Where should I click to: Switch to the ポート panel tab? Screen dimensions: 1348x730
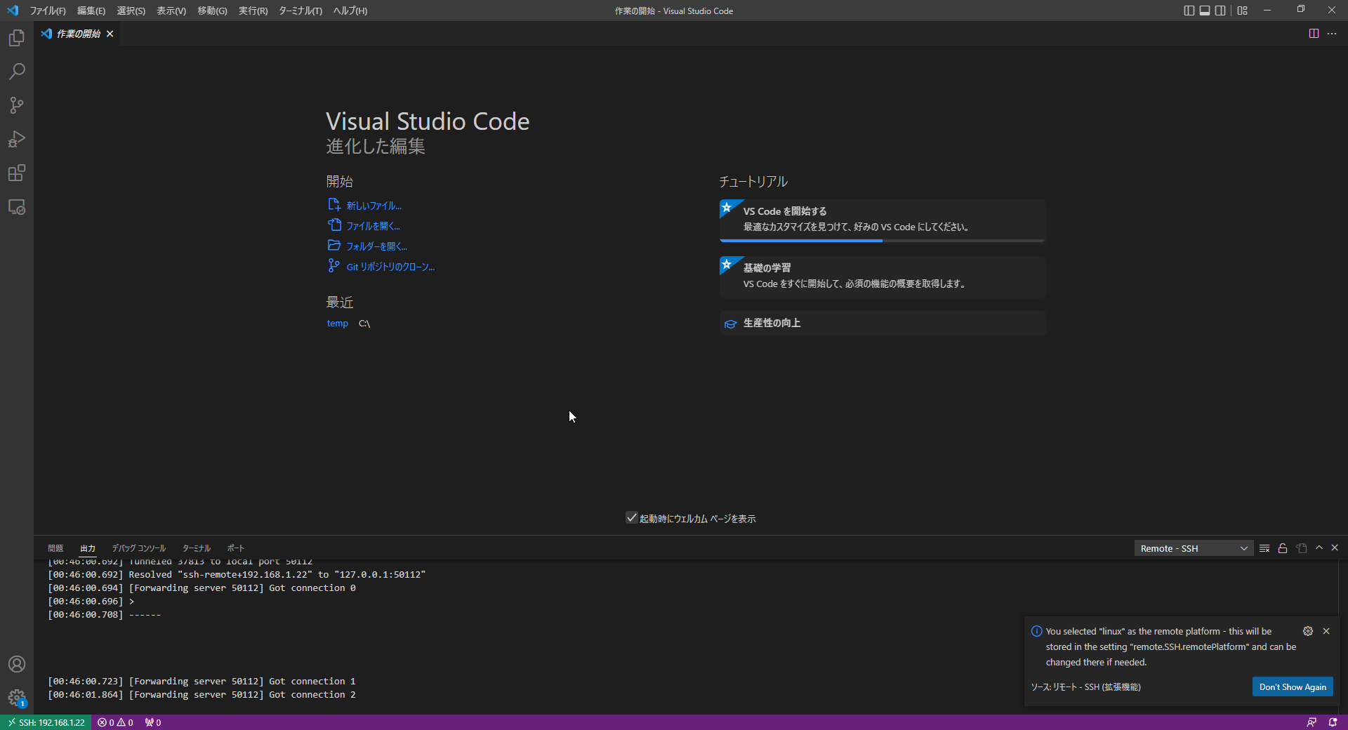(236, 548)
